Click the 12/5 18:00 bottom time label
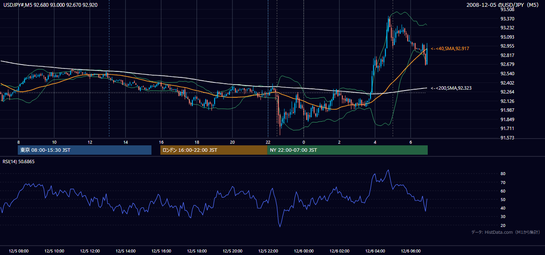Viewport: 545px width, 255px height. coord(197,251)
